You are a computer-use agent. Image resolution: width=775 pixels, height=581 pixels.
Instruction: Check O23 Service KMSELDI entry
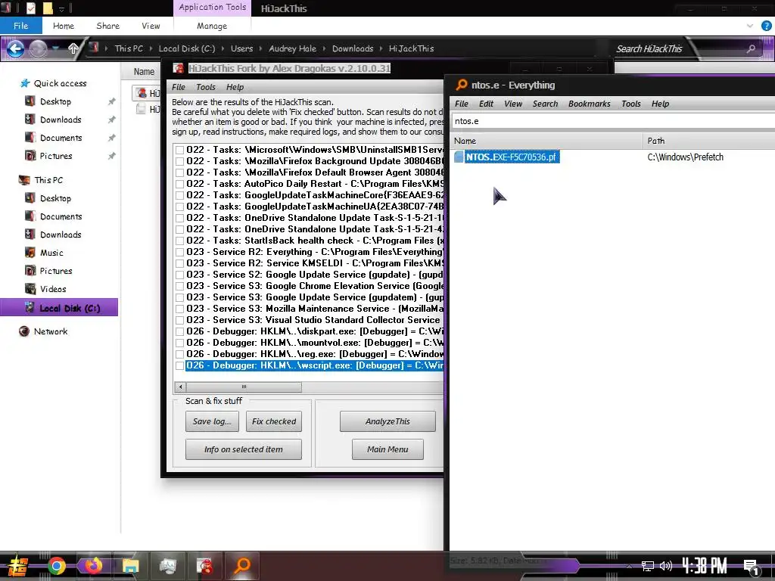tap(180, 263)
